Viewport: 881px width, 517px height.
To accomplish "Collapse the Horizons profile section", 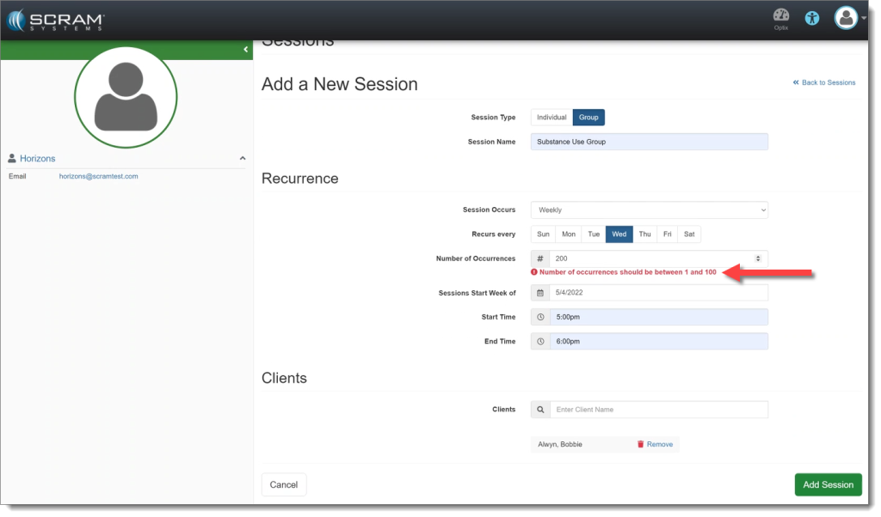I will [x=243, y=159].
